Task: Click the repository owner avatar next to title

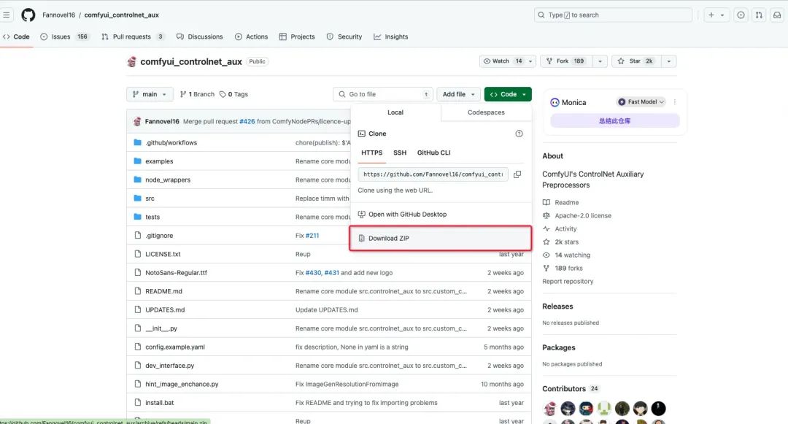Action: (131, 62)
